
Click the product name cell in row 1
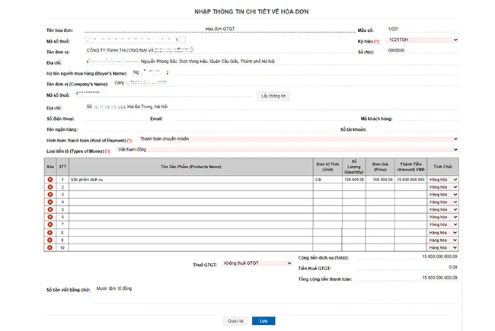point(190,180)
